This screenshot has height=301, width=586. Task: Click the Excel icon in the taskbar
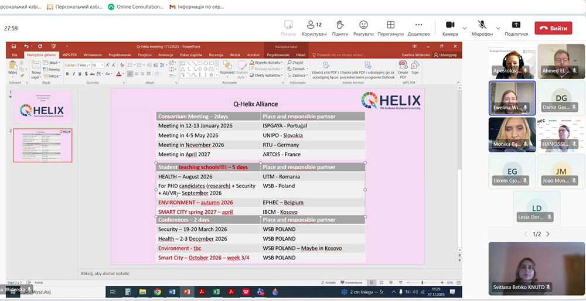[x=216, y=291]
